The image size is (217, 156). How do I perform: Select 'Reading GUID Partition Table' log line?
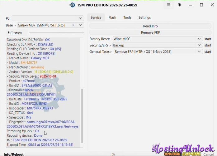[34, 49]
